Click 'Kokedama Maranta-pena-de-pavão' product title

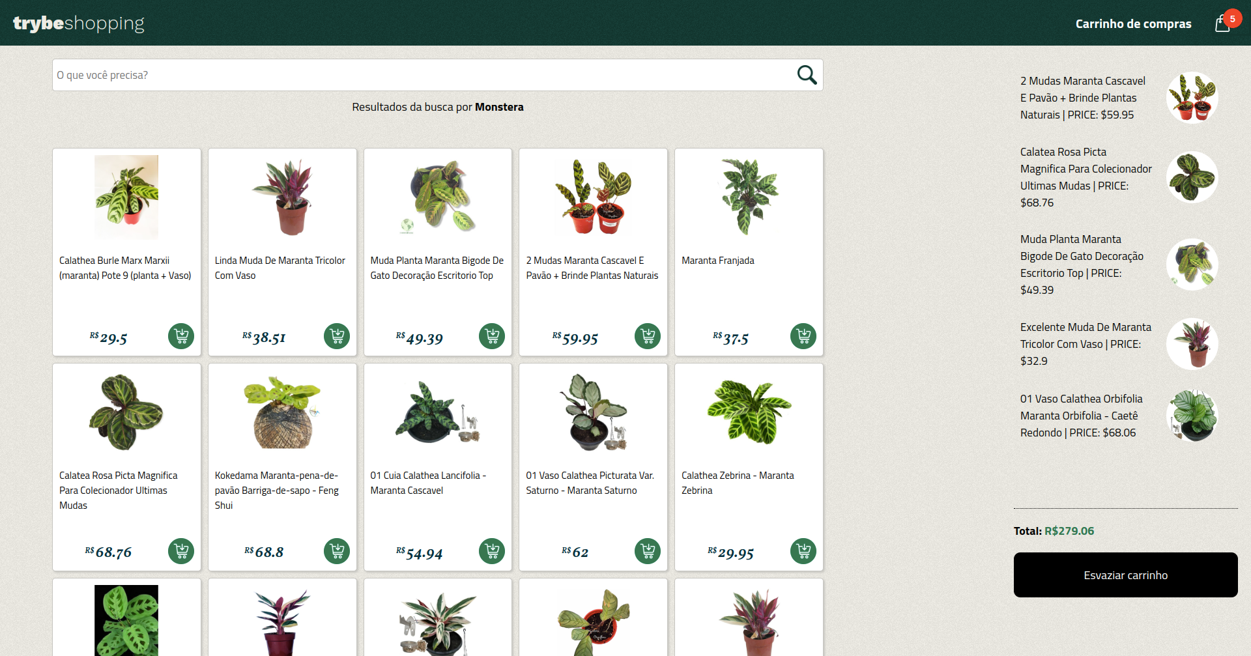click(277, 491)
